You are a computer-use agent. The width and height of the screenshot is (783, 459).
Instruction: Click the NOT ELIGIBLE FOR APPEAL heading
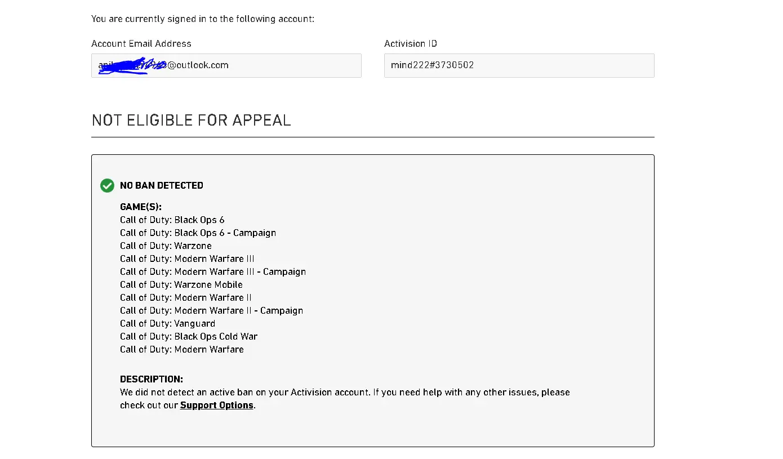click(x=191, y=120)
